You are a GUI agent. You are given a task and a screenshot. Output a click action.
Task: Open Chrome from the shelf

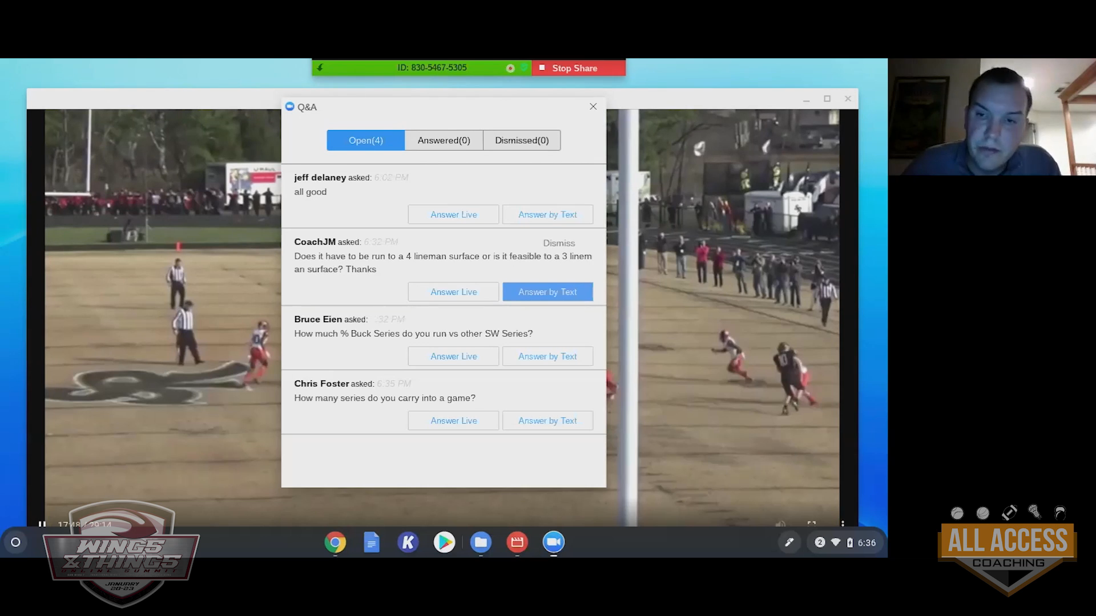(335, 542)
